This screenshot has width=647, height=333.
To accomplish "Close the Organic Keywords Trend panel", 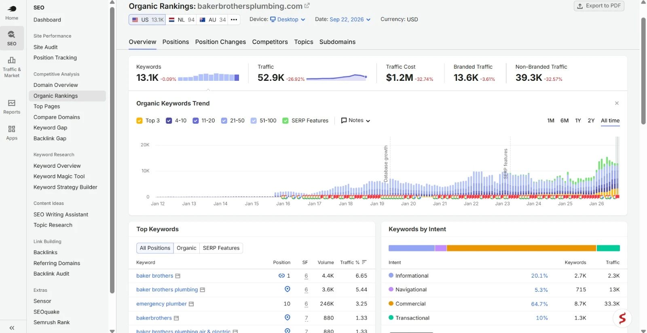I will click(617, 103).
